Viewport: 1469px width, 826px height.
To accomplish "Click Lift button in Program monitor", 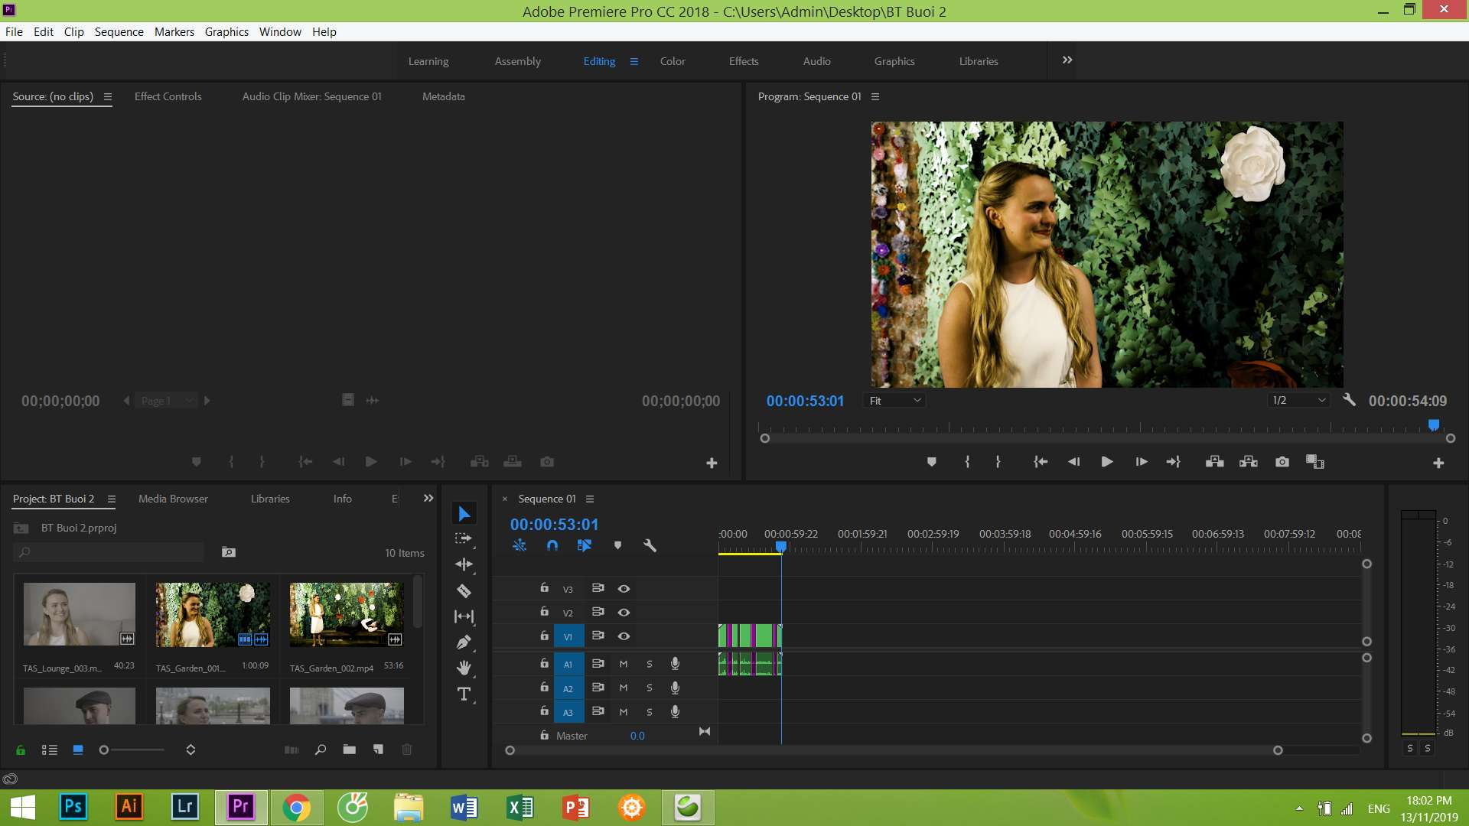I will click(1214, 462).
